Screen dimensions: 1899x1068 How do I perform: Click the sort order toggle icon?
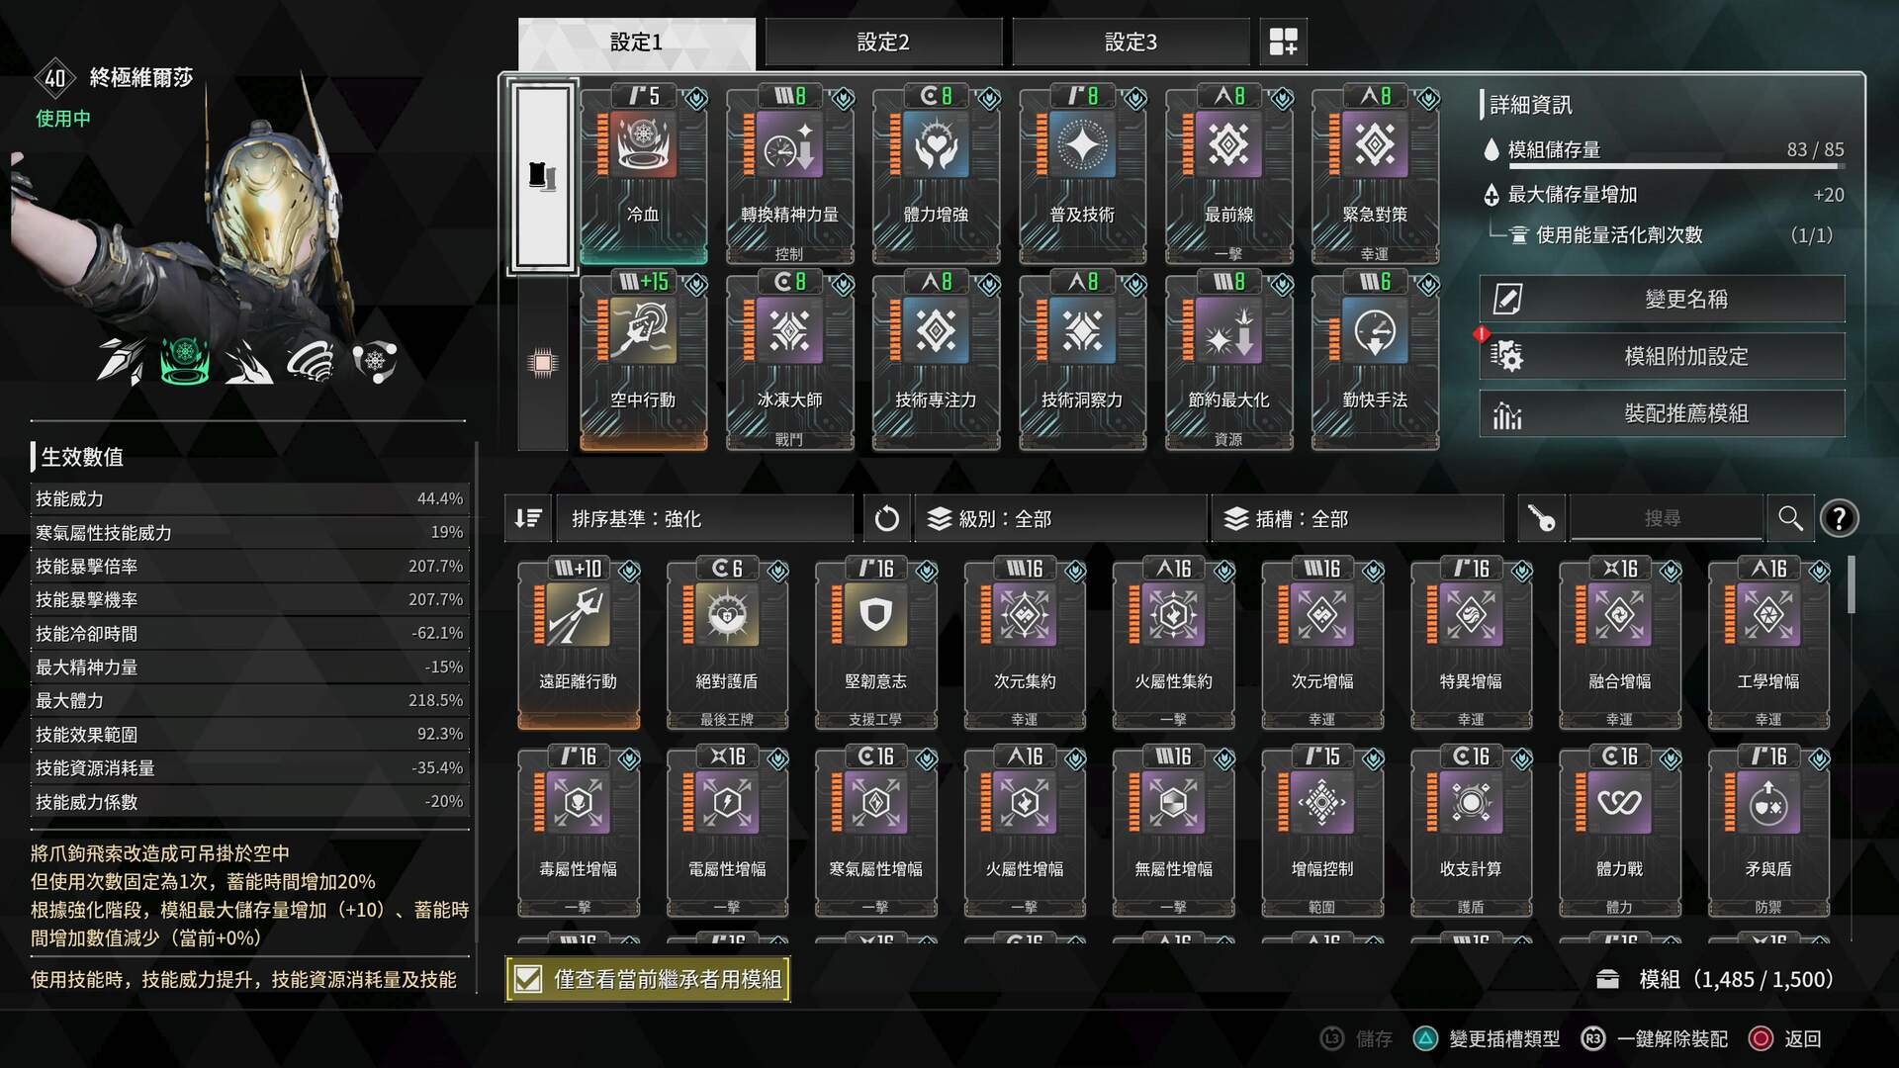528,518
